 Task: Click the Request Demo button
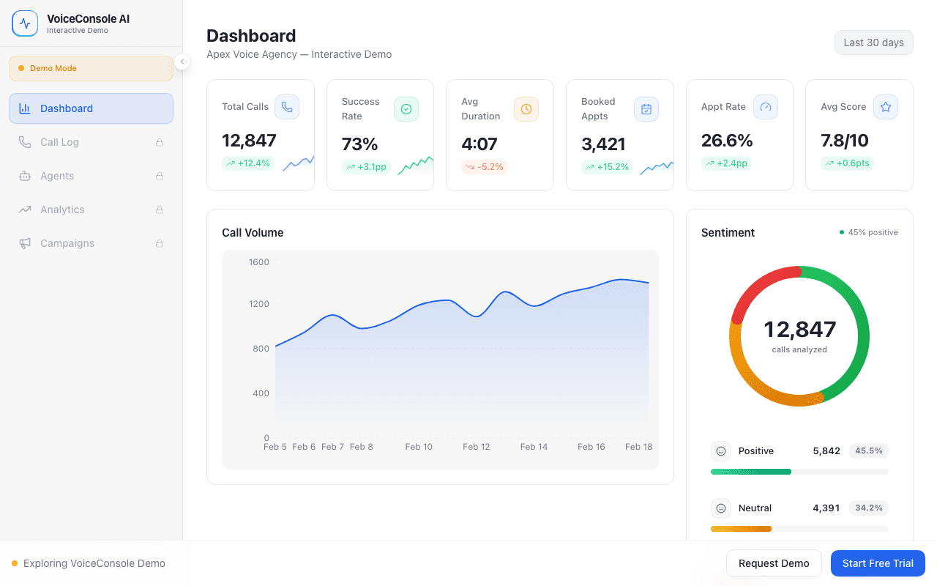click(774, 563)
